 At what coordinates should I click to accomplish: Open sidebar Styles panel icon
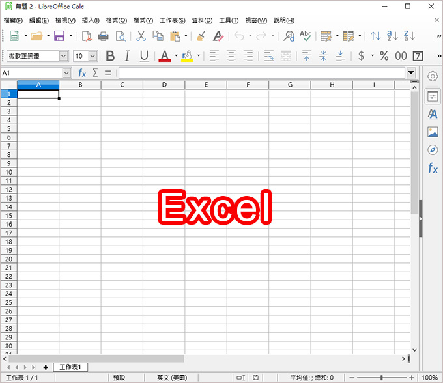click(433, 114)
